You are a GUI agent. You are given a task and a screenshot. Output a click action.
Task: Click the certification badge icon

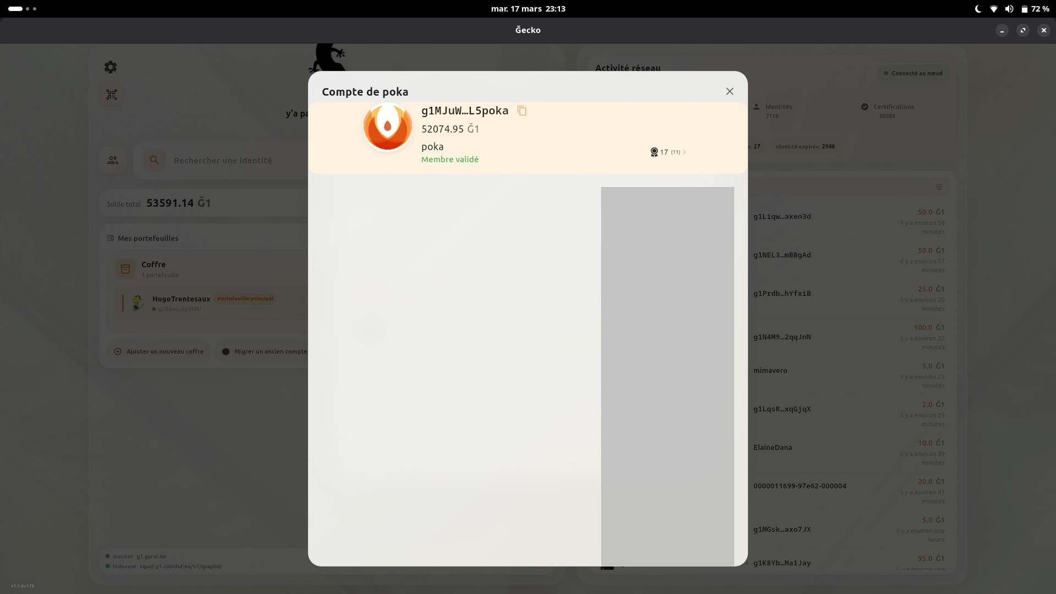tap(654, 152)
